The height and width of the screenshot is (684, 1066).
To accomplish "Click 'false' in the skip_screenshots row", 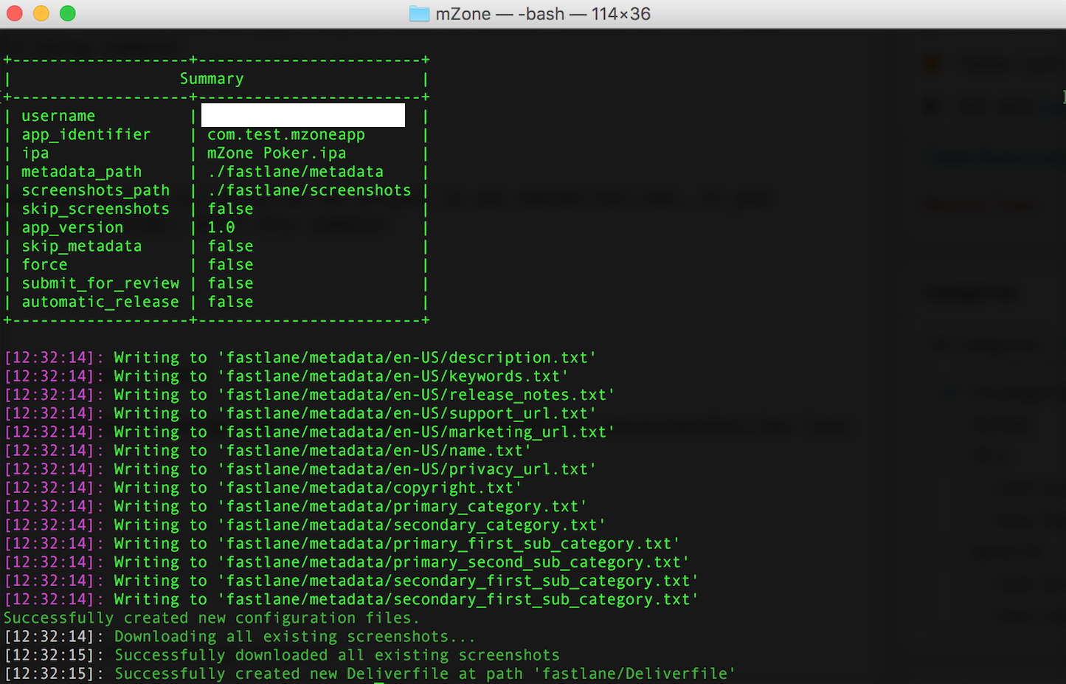I will click(230, 209).
